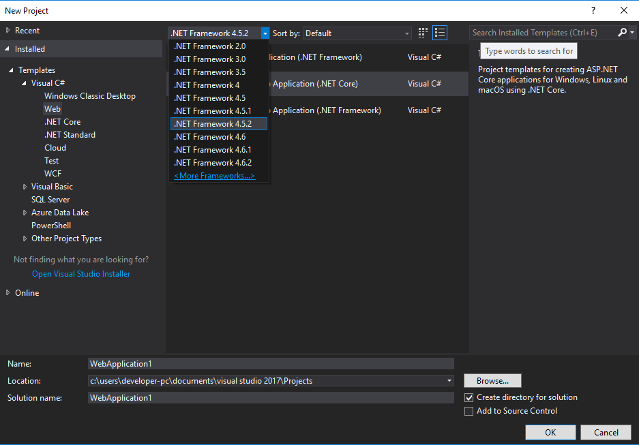Switch to small icons view

tap(423, 33)
